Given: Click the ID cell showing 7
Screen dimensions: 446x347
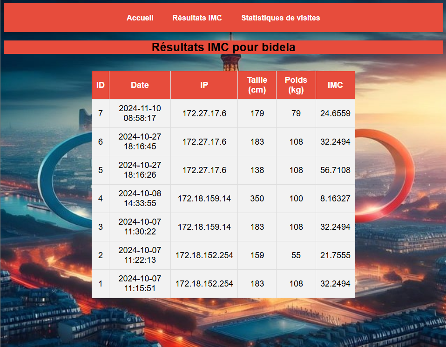Looking at the screenshot, I should coord(101,113).
